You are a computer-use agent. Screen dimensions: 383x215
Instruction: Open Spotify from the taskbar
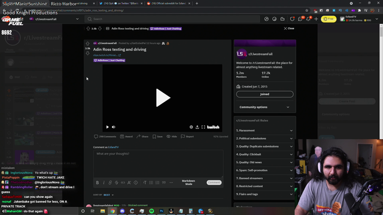tap(151, 211)
